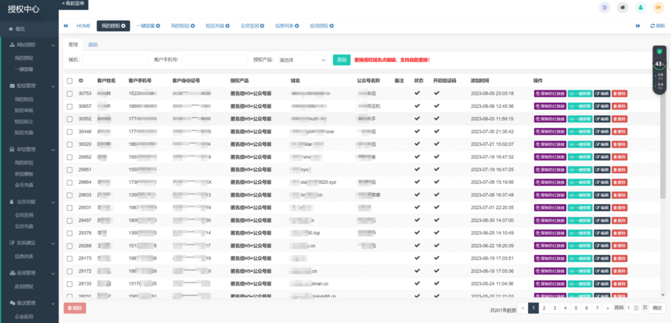Viewport: 671px width, 323px height.
Task: Click red delete button for row ID 29497
Action: tap(619, 220)
